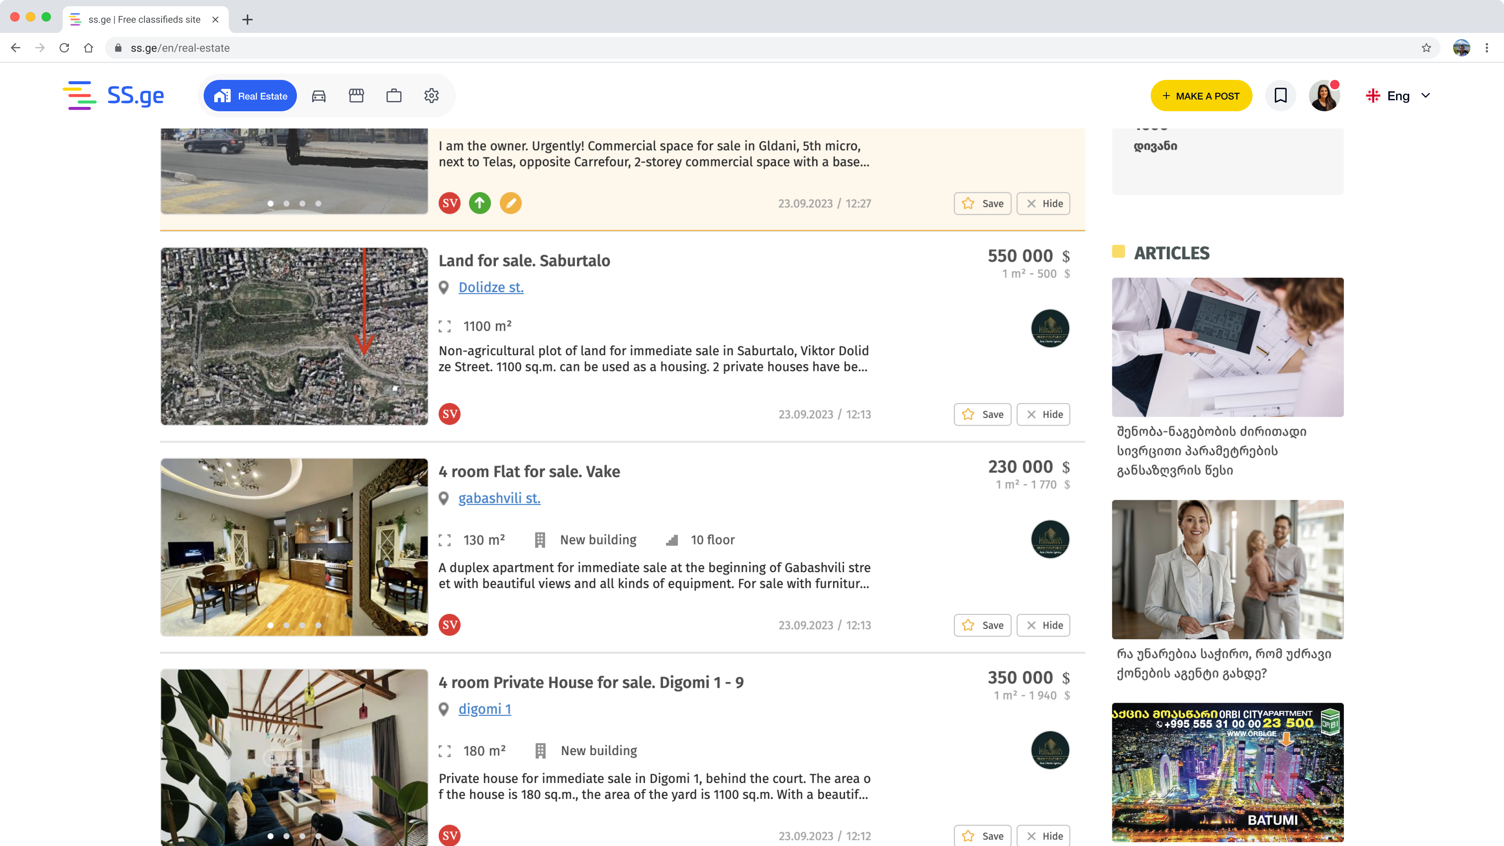Open the Dolidze st. location link
This screenshot has width=1504, height=846.
(x=491, y=287)
